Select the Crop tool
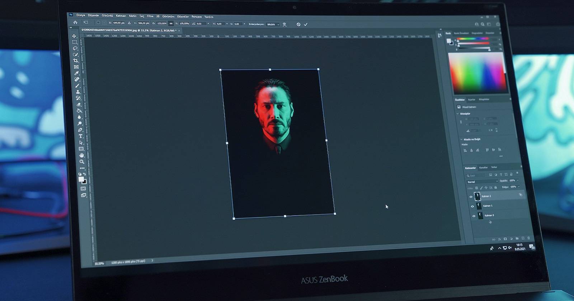574x301 pixels. [76, 61]
